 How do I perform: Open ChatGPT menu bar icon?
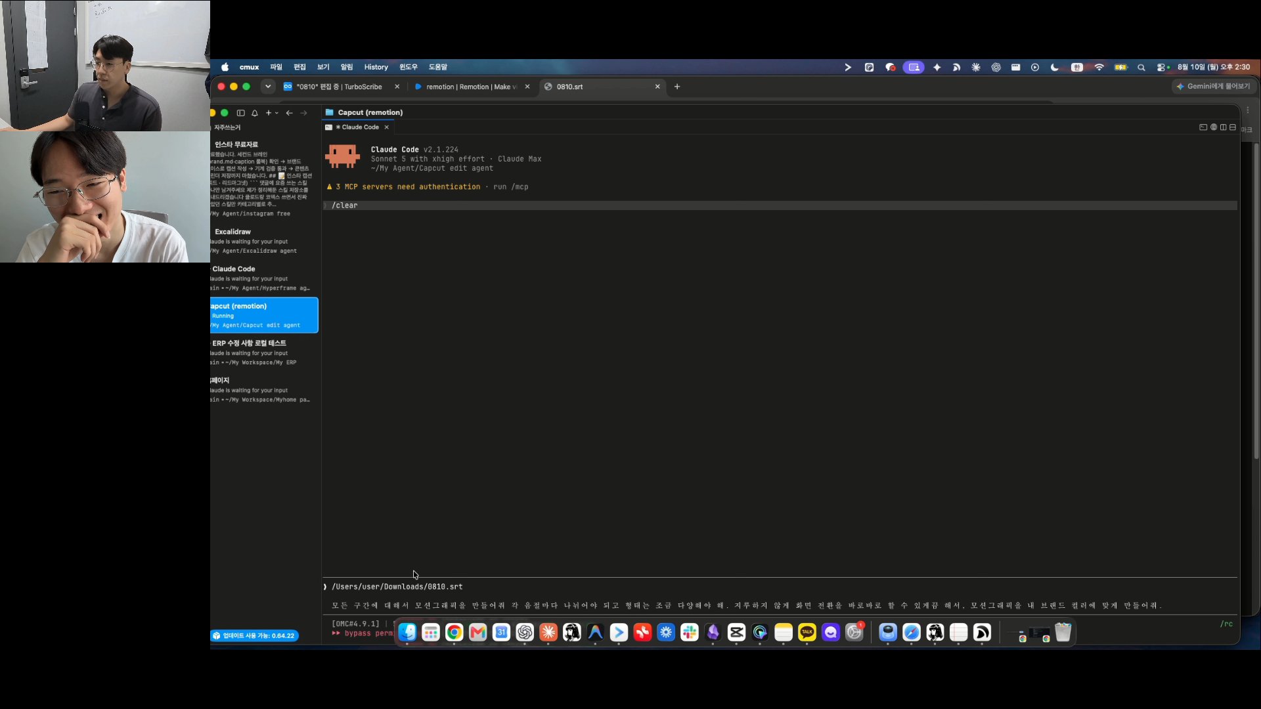[996, 67]
